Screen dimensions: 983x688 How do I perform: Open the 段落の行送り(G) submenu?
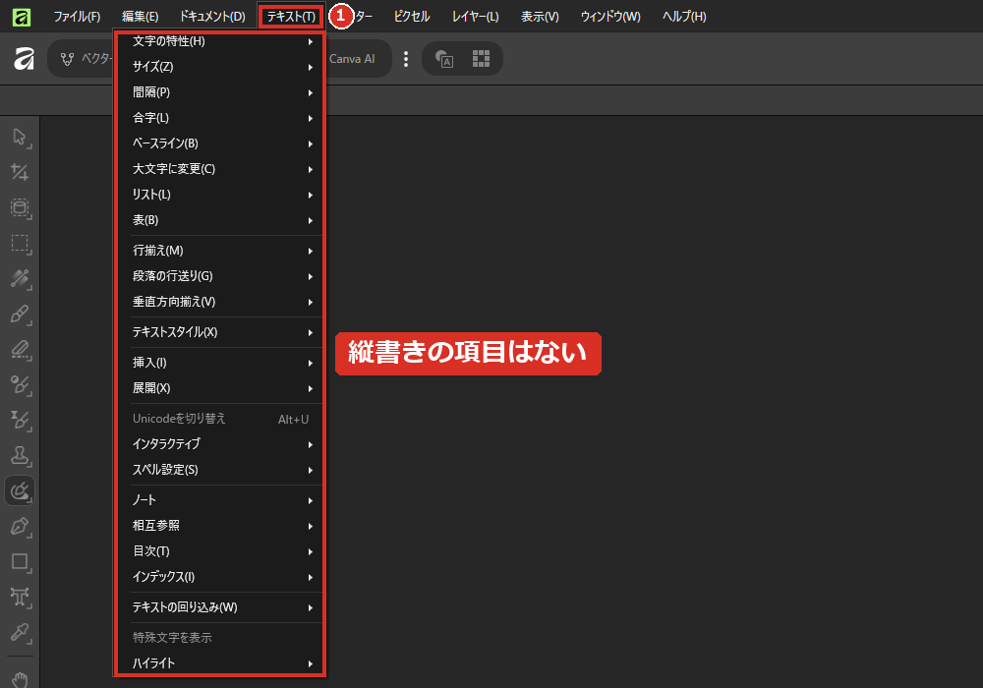pyautogui.click(x=220, y=276)
